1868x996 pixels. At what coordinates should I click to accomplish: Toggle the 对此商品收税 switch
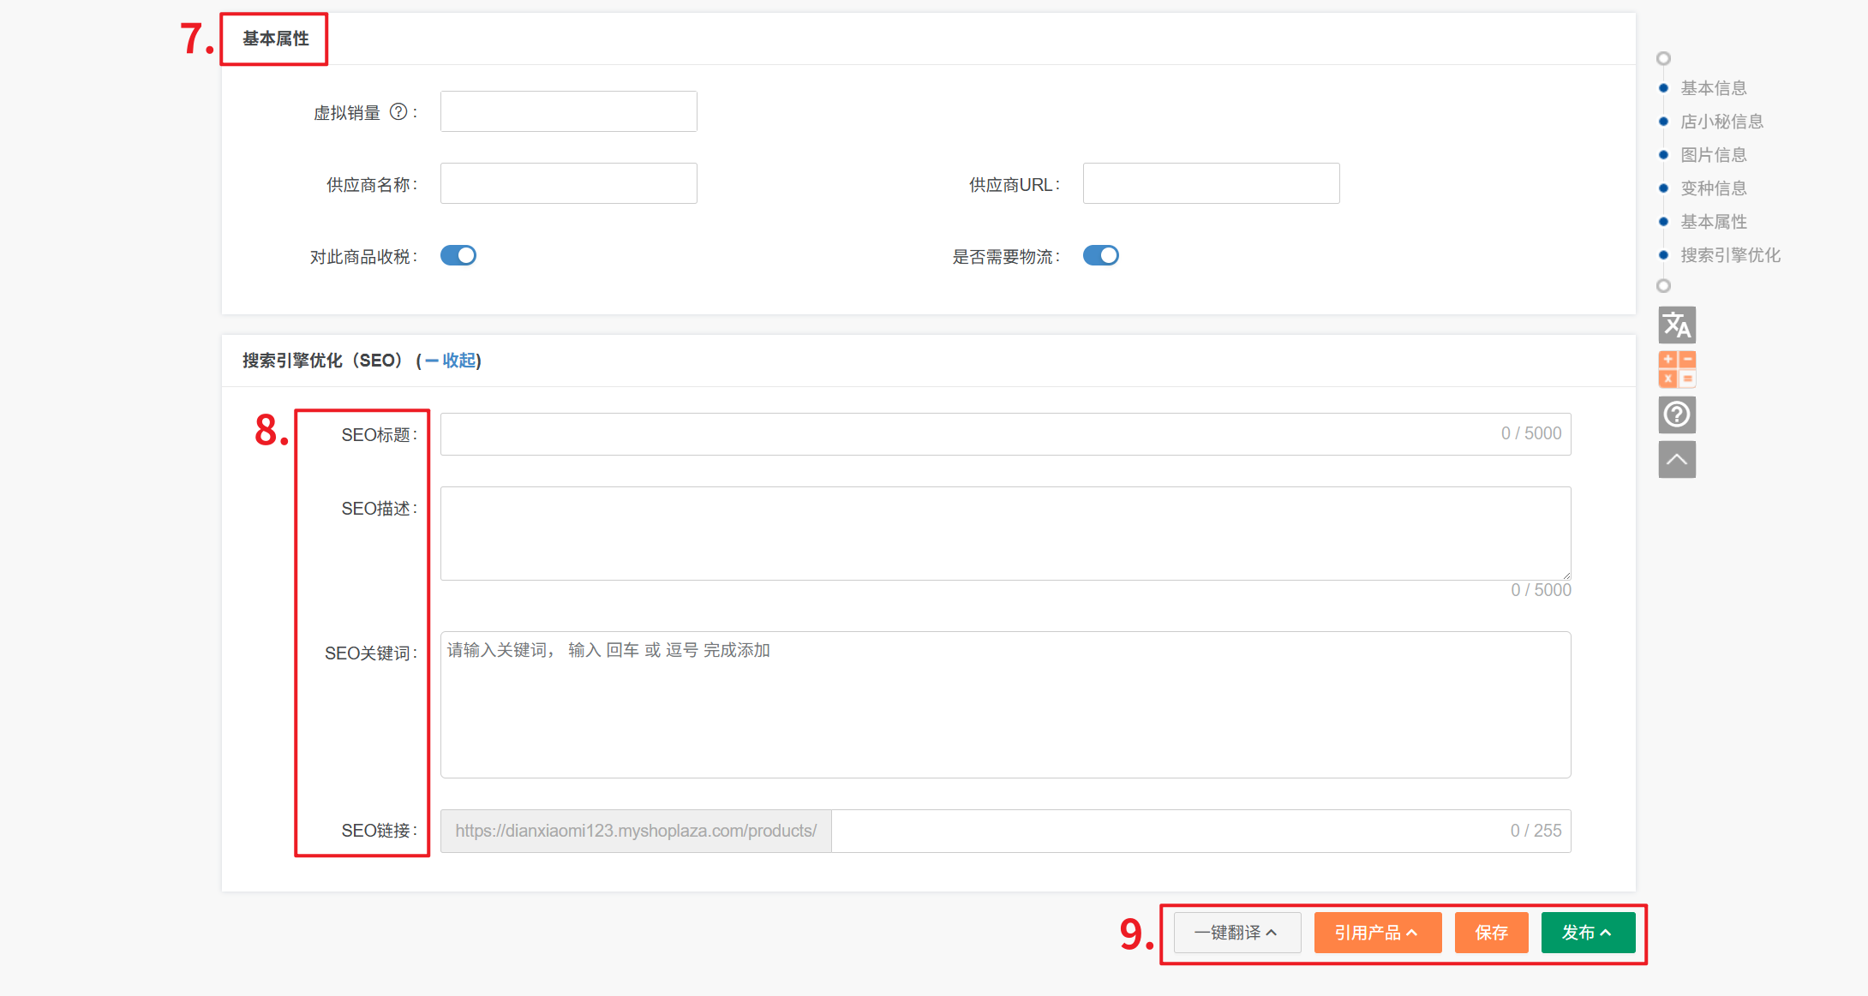(x=458, y=256)
